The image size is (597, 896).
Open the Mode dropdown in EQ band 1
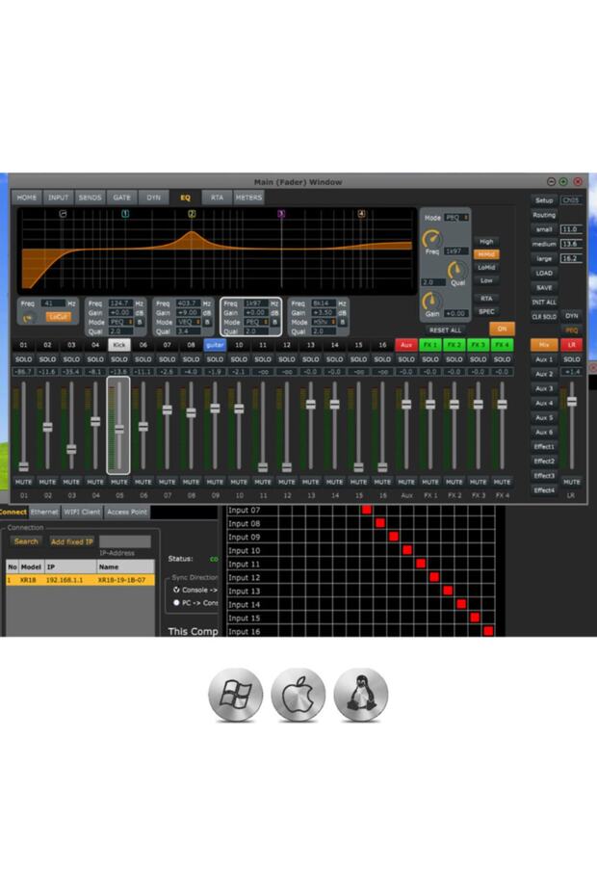pyautogui.click(x=121, y=323)
